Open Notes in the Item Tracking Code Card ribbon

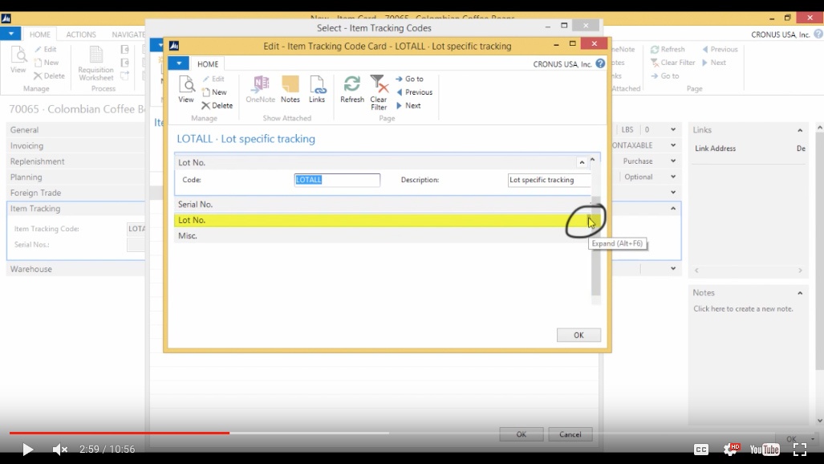tap(290, 89)
